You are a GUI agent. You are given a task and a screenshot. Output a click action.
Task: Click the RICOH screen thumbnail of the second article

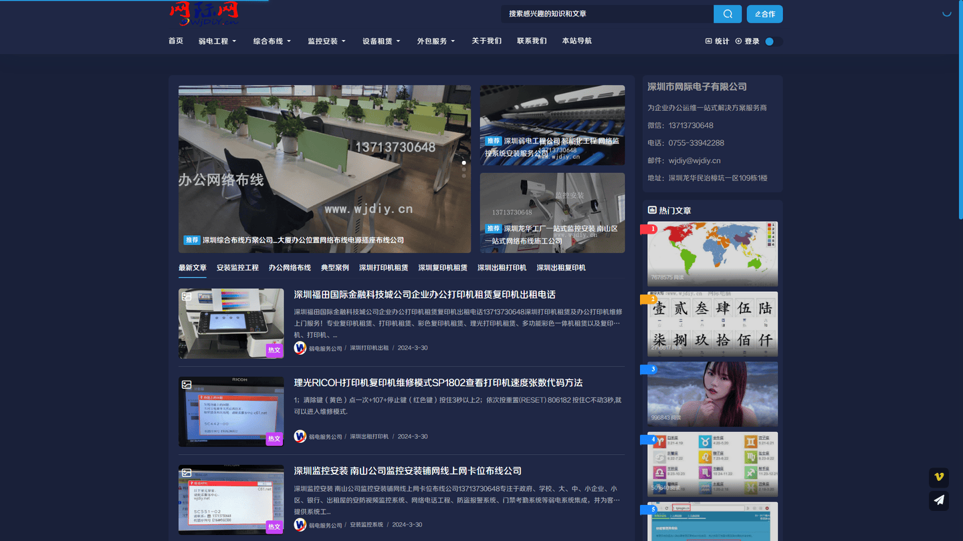231,411
